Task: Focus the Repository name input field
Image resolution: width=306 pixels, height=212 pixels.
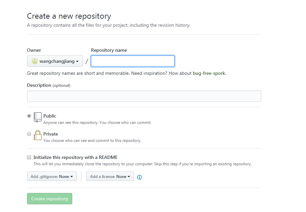Action: click(x=133, y=61)
